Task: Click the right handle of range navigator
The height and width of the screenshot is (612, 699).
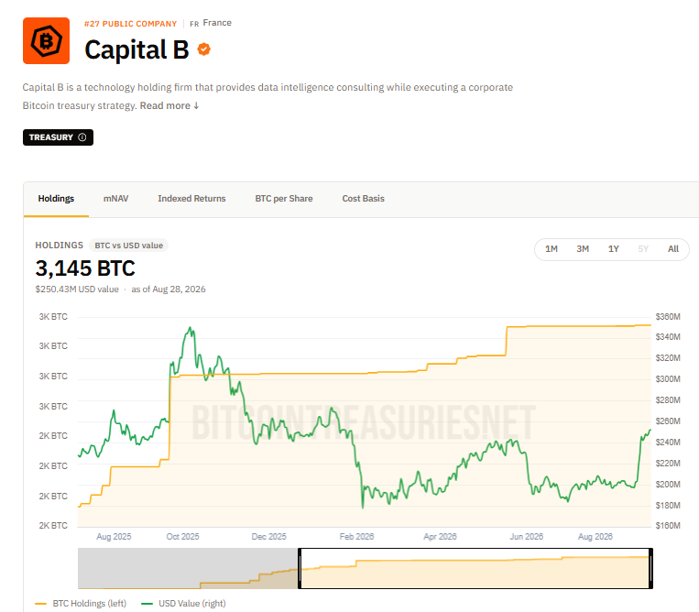Action: (650, 568)
